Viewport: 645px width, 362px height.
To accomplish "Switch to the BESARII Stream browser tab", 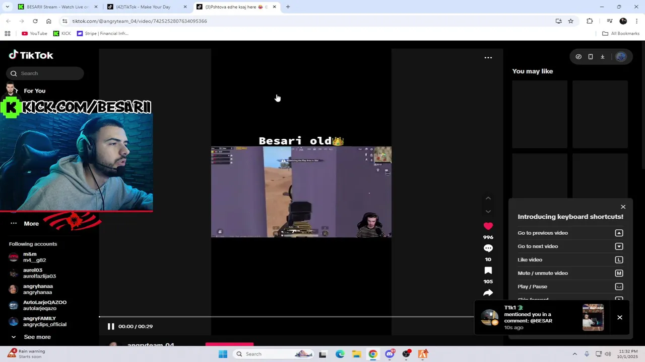I will (x=57, y=7).
